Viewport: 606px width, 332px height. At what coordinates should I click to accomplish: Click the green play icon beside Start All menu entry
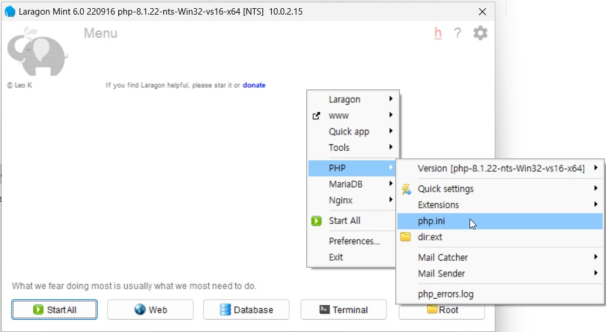(317, 221)
